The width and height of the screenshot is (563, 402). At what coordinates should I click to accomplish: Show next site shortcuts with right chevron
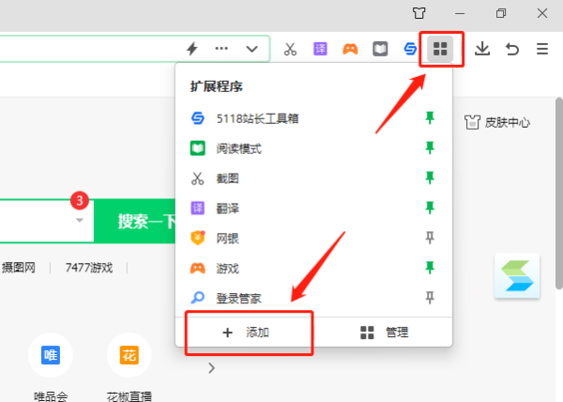(212, 368)
